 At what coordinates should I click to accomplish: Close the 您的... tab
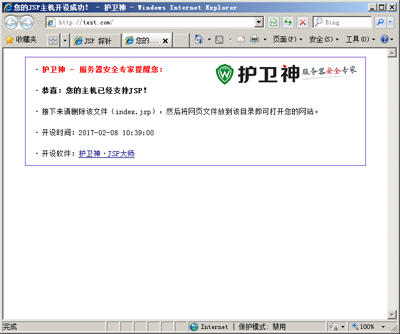165,41
